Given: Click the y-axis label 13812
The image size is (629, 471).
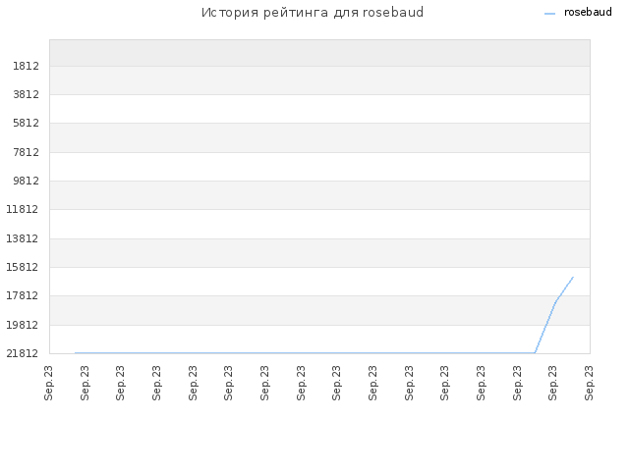Looking at the screenshot, I should (23, 238).
